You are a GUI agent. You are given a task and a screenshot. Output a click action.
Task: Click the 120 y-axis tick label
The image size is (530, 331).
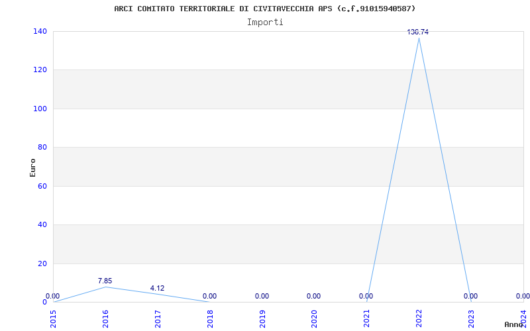pyautogui.click(x=40, y=70)
